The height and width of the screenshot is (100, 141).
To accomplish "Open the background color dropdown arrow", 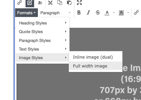I will [128, 13].
